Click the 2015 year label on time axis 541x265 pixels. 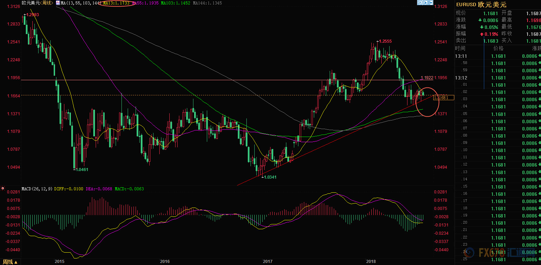pos(60,262)
